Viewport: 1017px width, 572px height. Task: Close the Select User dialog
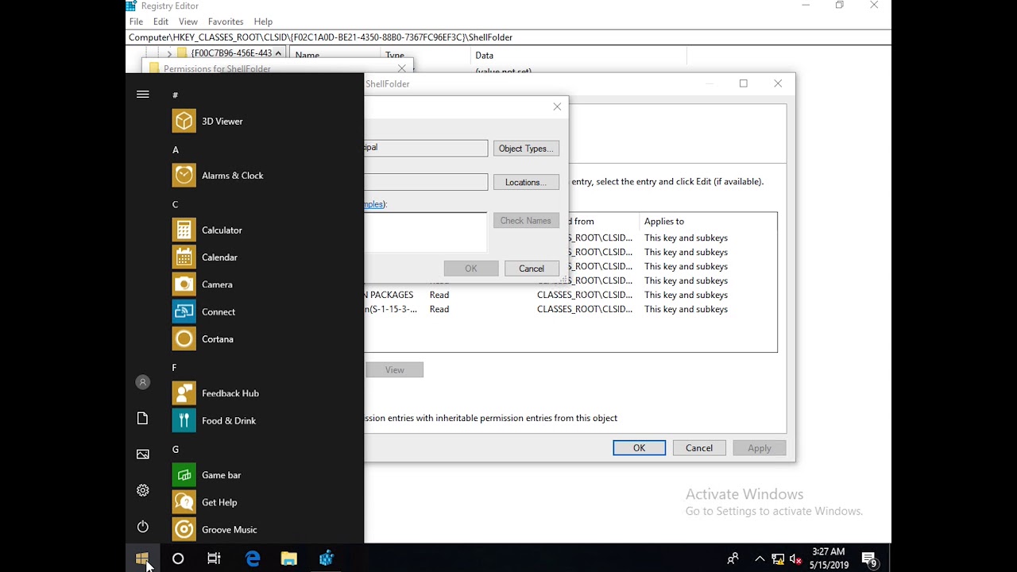point(557,106)
